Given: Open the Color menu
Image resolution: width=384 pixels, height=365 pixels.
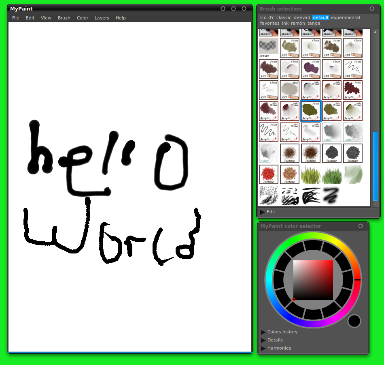Looking at the screenshot, I should click(x=82, y=18).
